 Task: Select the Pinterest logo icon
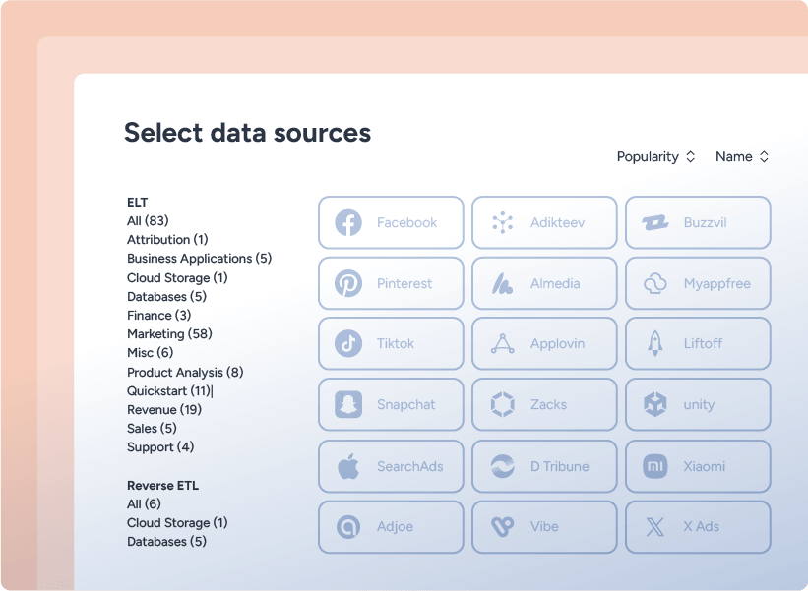(x=348, y=283)
